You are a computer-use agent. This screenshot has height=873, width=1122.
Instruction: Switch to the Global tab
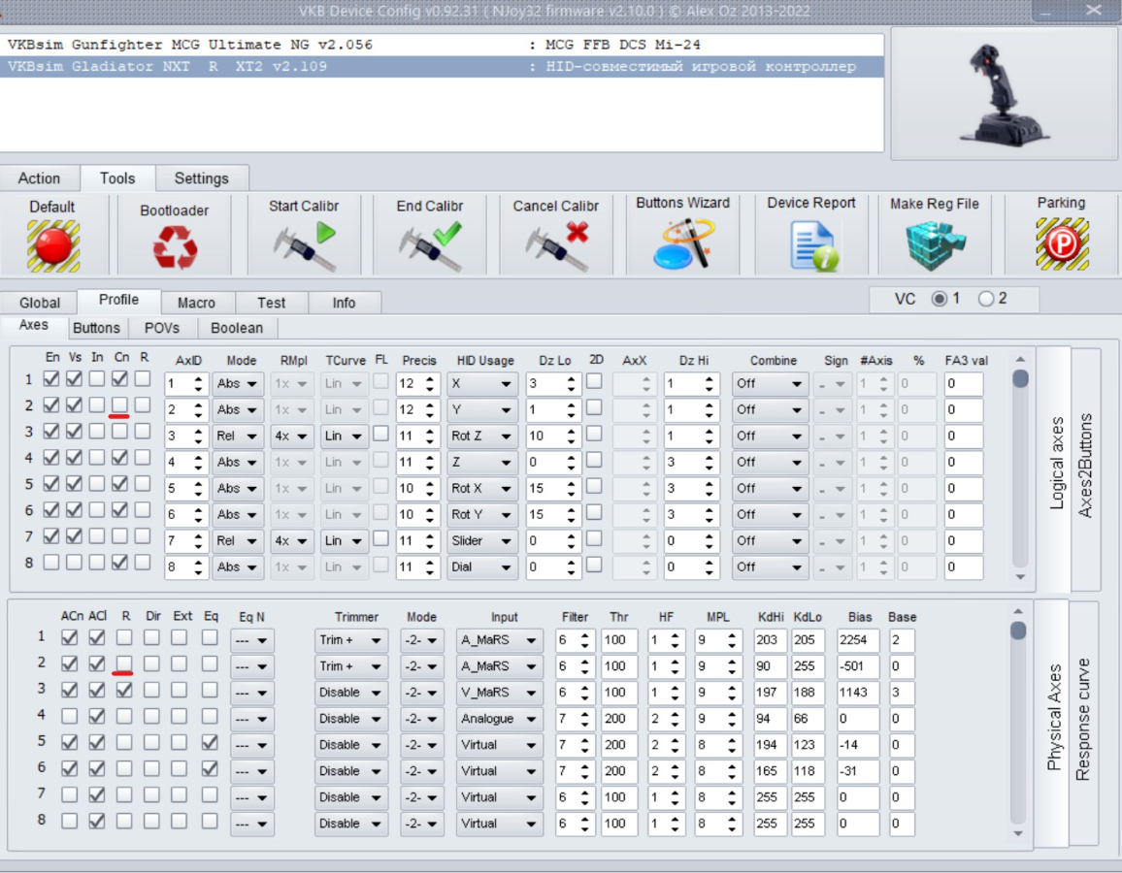tap(40, 303)
